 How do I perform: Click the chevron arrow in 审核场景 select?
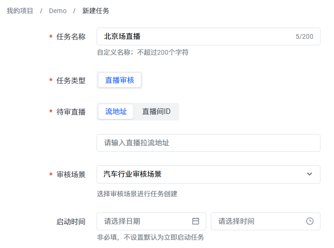309,174
